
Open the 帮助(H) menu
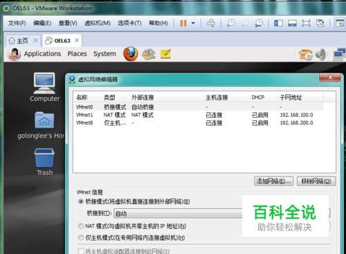point(158,23)
